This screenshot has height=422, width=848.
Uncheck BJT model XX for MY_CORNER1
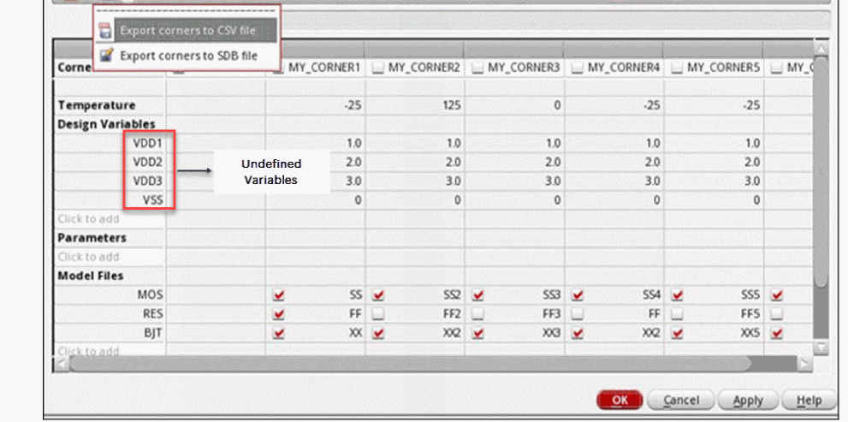[x=279, y=333]
